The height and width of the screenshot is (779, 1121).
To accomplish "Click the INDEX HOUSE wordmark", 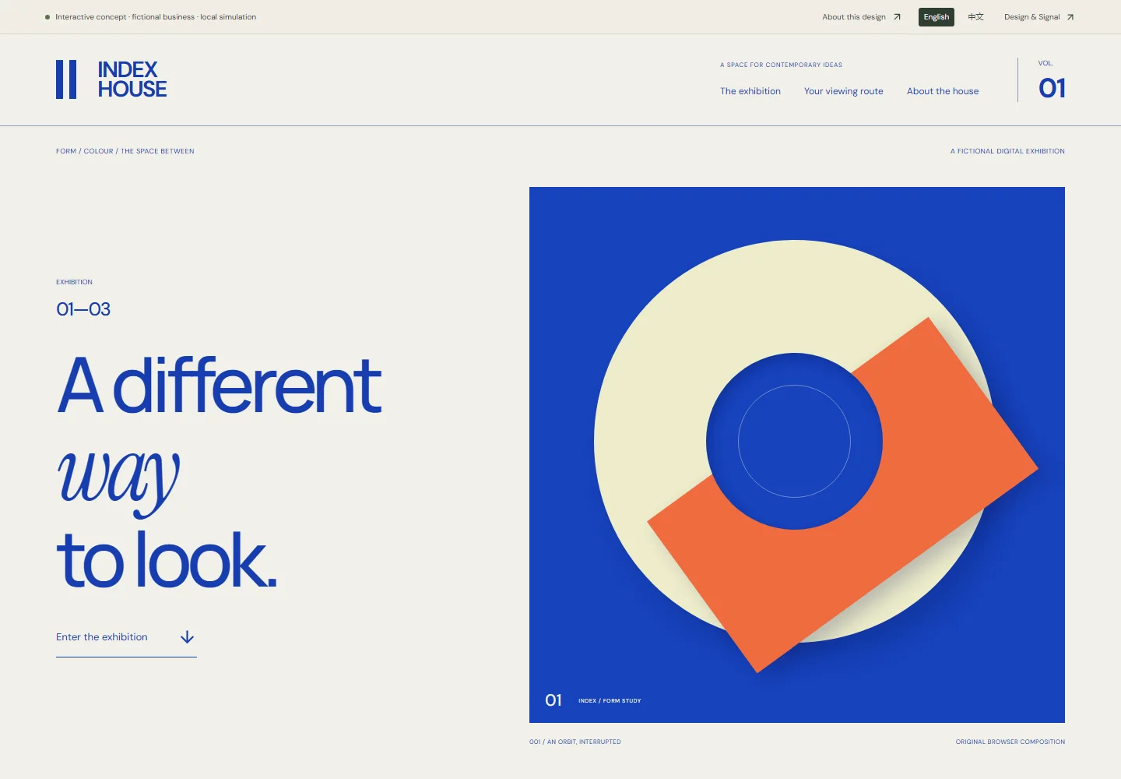I will (x=132, y=79).
